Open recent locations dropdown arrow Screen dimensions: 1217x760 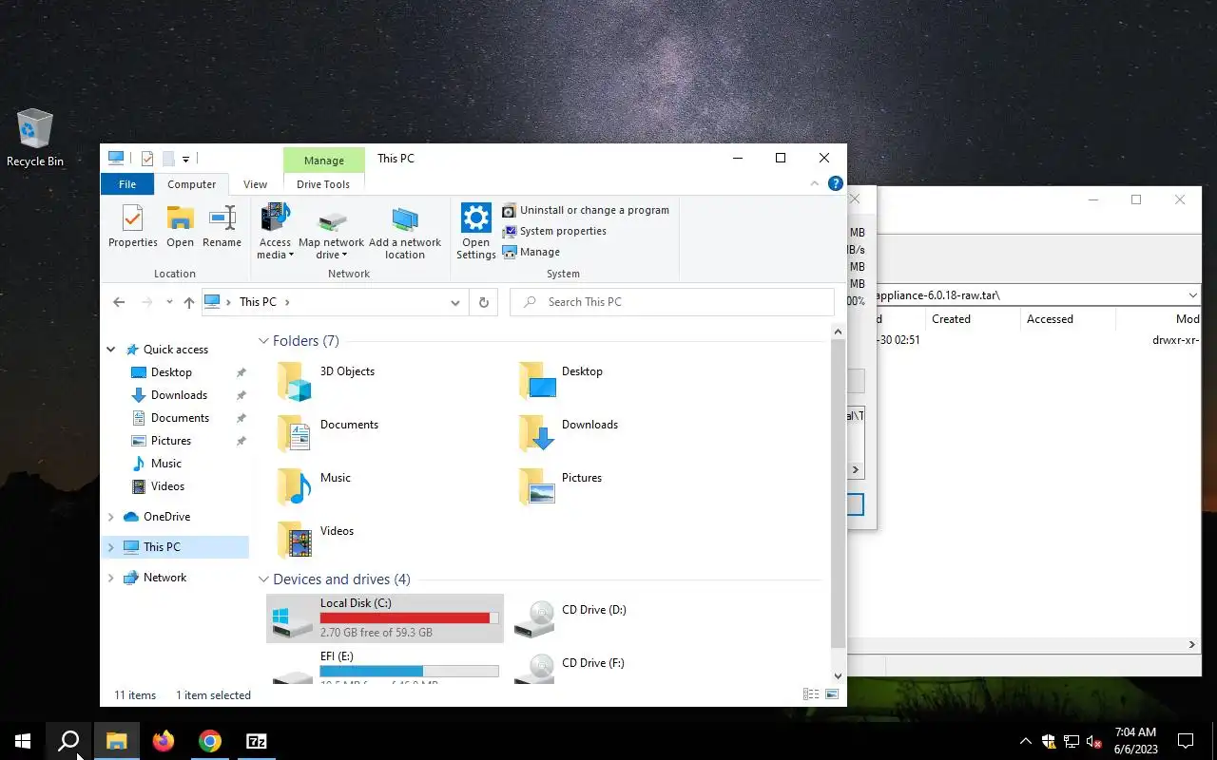[x=169, y=302]
